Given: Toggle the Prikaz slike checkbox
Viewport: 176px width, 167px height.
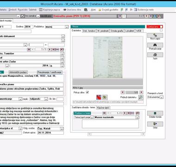Looking at the screenshot, I should coord(87,92).
